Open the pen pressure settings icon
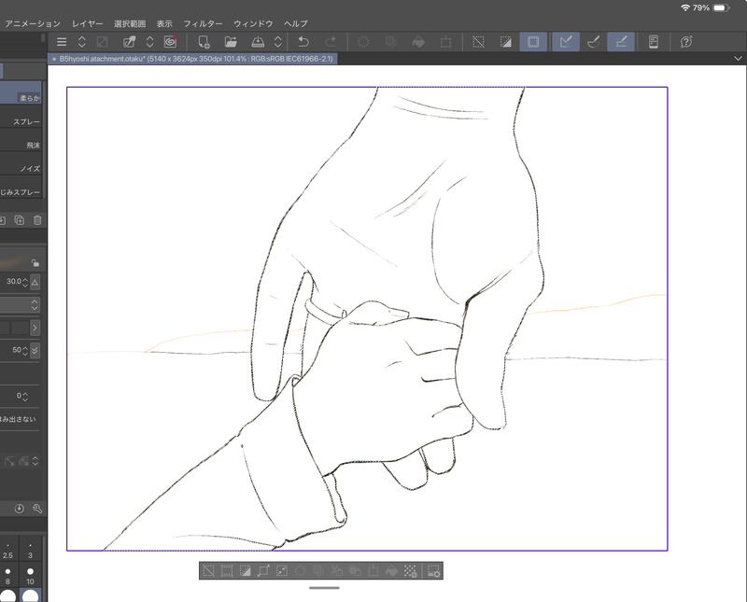747x602 pixels. tap(129, 42)
